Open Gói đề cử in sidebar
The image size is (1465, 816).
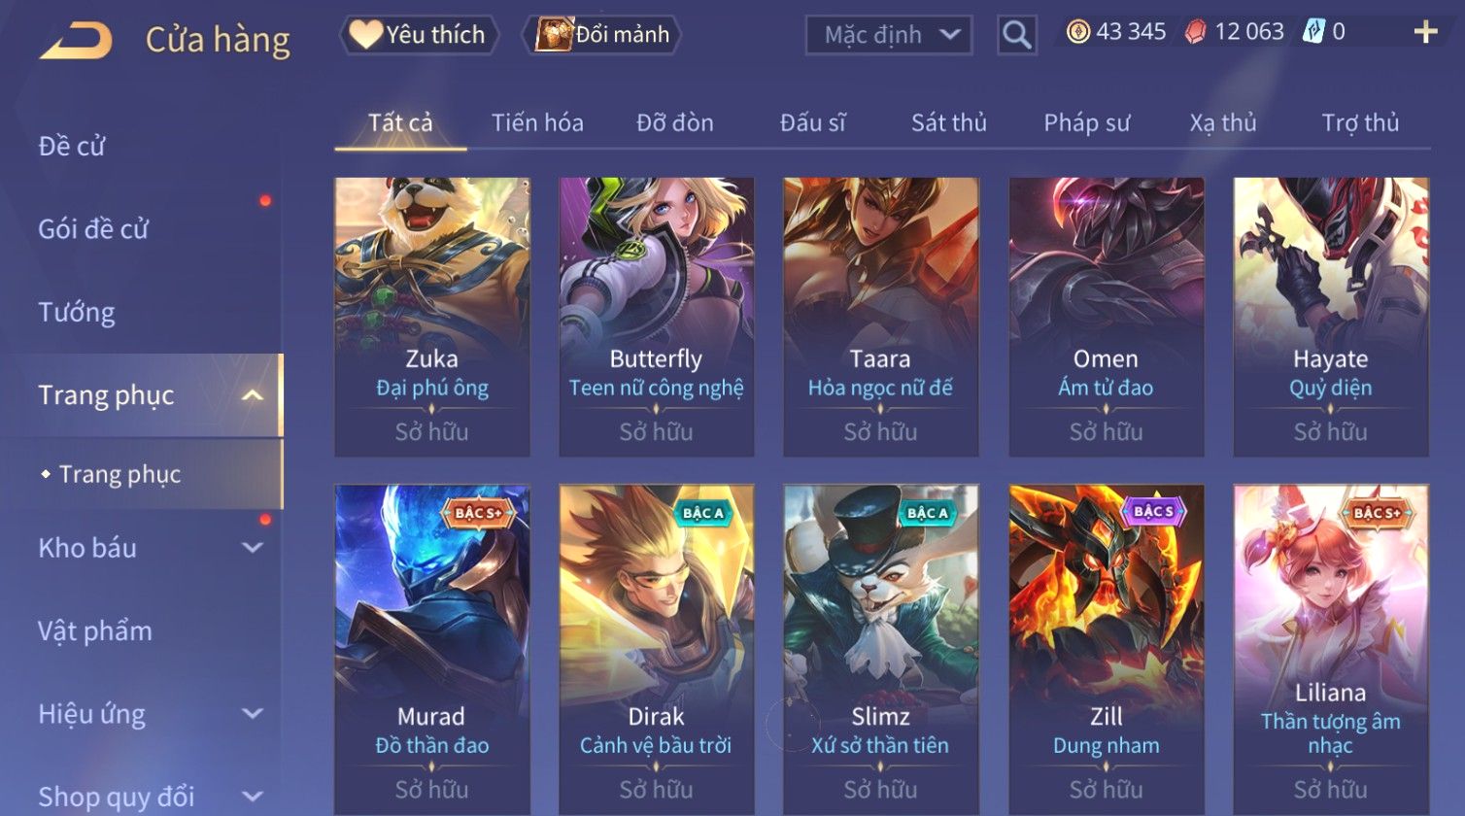(x=93, y=229)
